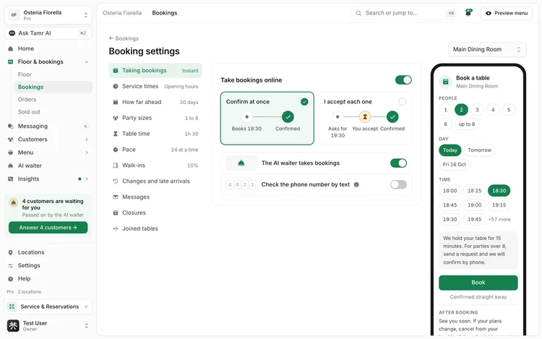Click the Menu bowl icon

[10, 153]
